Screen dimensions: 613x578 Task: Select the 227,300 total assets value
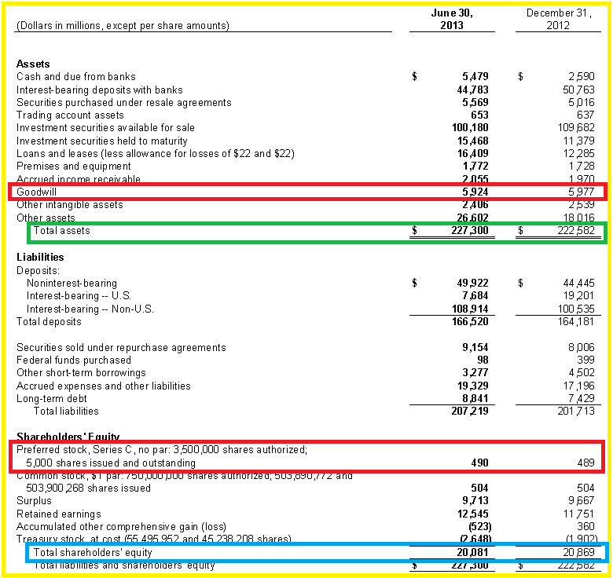coord(470,230)
